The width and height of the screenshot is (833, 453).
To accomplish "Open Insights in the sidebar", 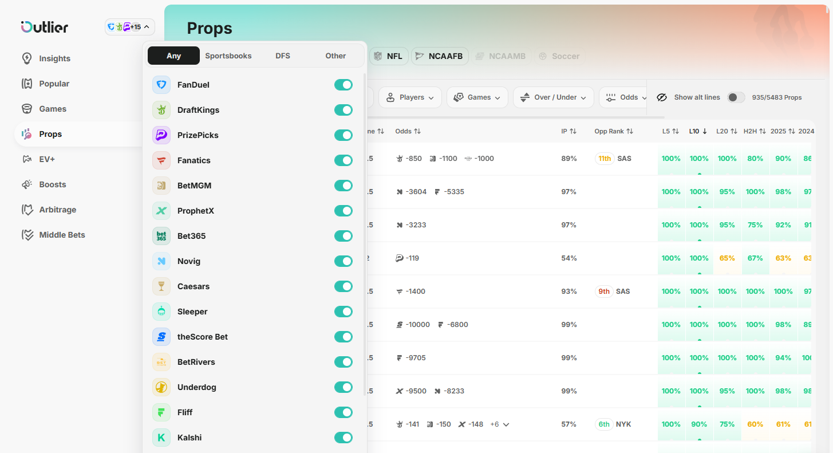I will coord(54,58).
